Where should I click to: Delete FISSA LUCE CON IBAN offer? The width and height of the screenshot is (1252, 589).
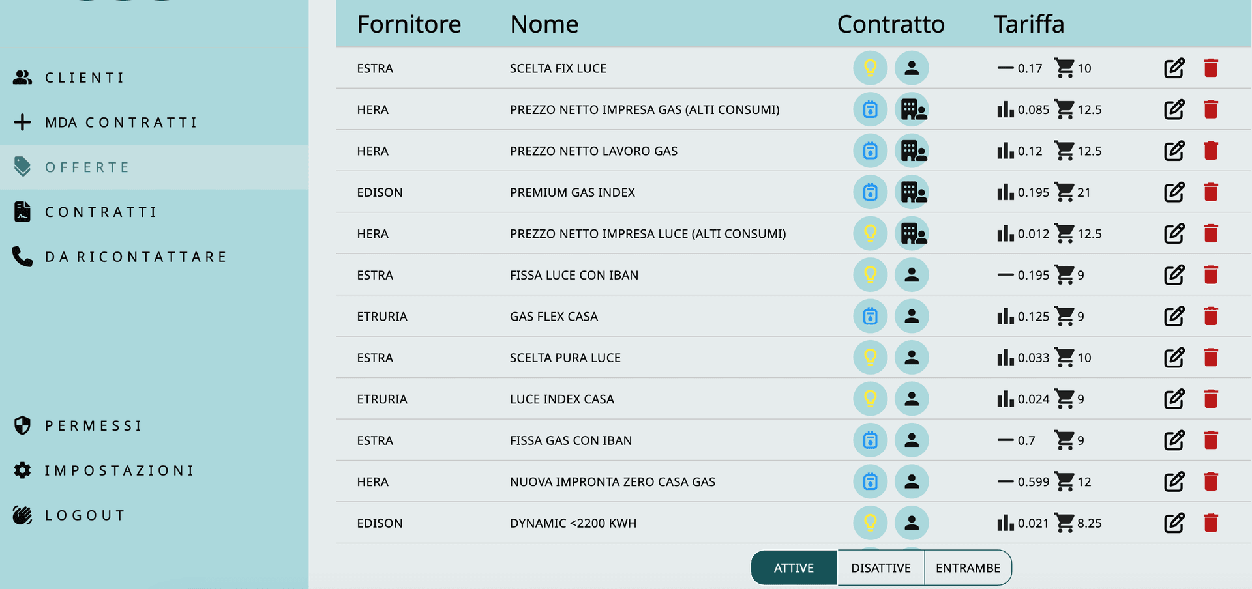pos(1211,275)
